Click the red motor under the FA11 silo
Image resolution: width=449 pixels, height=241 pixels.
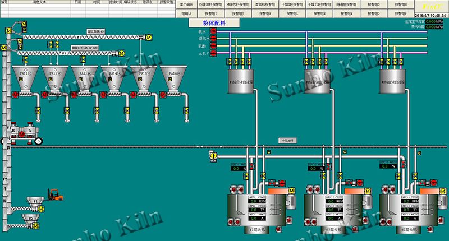[15, 95]
